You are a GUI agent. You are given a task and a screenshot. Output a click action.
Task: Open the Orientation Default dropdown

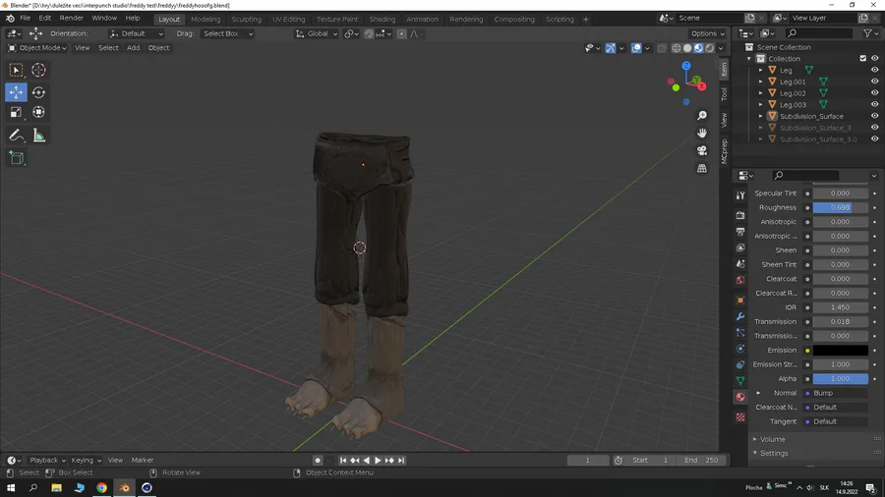[136, 33]
